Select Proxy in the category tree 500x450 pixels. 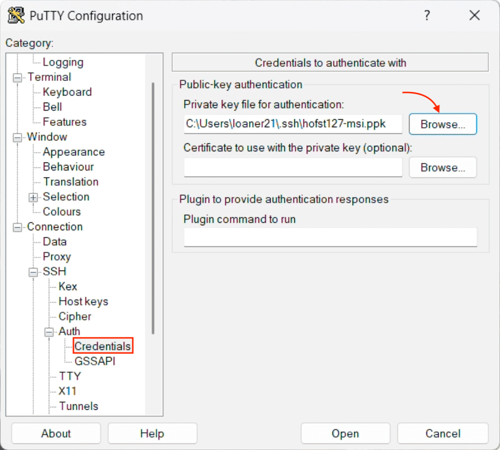[x=57, y=256]
